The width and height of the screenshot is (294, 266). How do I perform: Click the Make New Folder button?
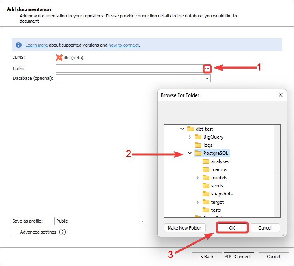click(x=184, y=228)
